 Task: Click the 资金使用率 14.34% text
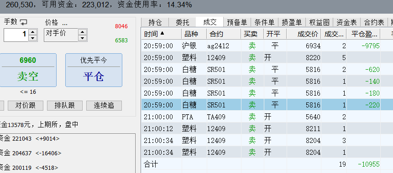(x=155, y=5)
